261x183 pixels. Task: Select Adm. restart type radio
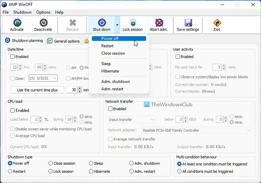pyautogui.click(x=132, y=171)
